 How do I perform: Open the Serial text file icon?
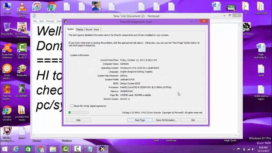[261, 71]
